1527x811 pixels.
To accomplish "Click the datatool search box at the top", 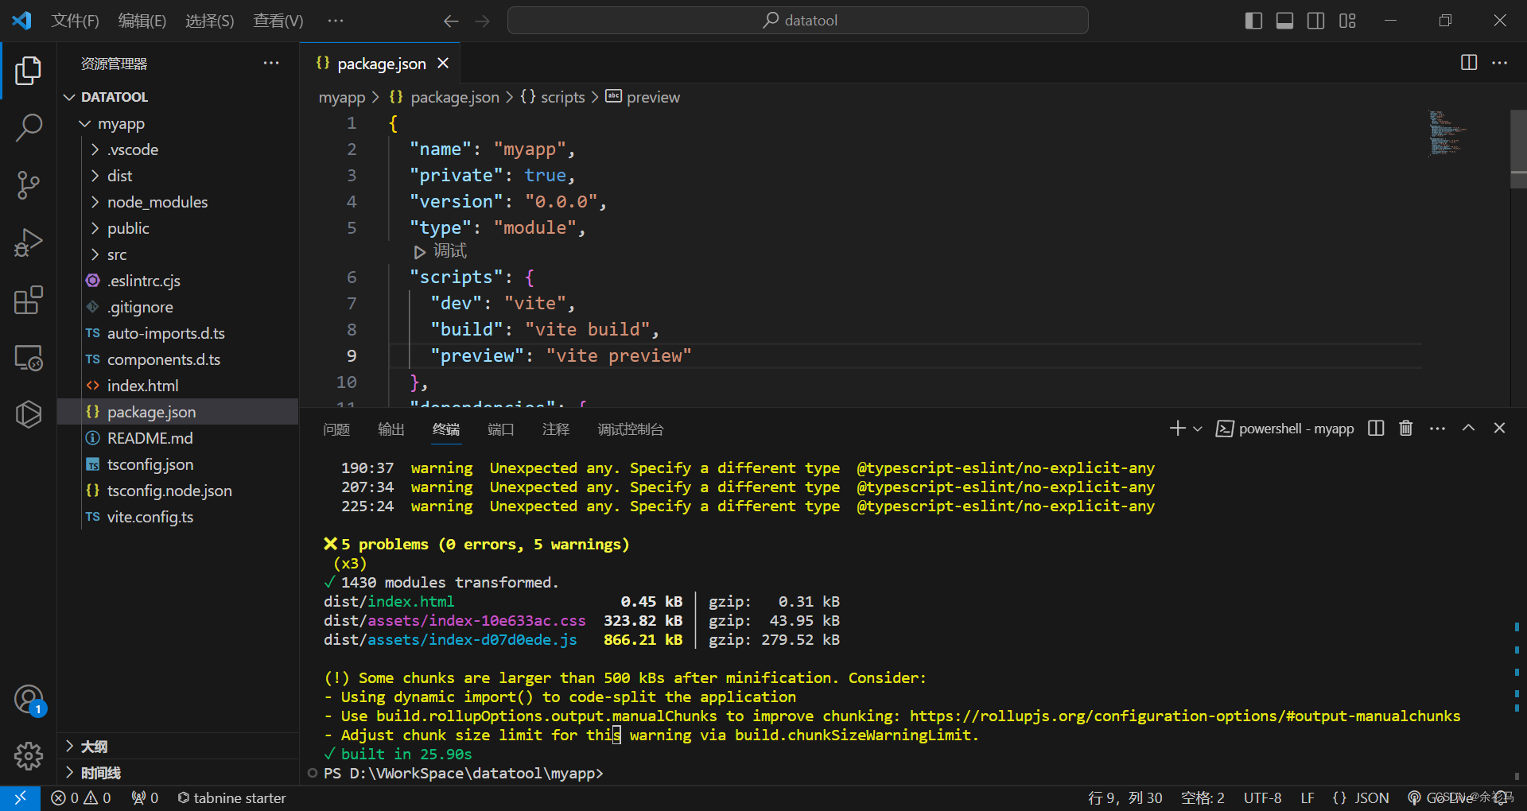I will tap(797, 20).
